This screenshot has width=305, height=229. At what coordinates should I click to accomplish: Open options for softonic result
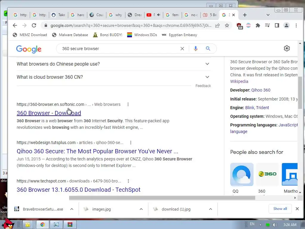[128, 104]
